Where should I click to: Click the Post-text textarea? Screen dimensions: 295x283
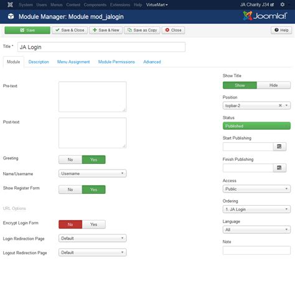click(x=93, y=133)
